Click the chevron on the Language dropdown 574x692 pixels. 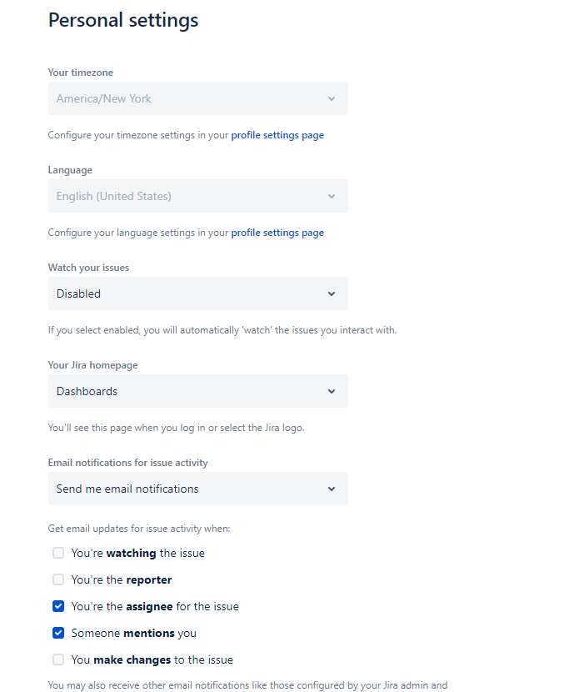332,196
